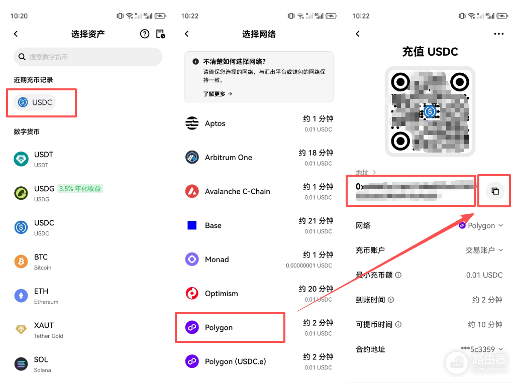Tap Wi-Fi icon in 10:20 status bar
The height and width of the screenshot is (383, 516).
coord(130,16)
